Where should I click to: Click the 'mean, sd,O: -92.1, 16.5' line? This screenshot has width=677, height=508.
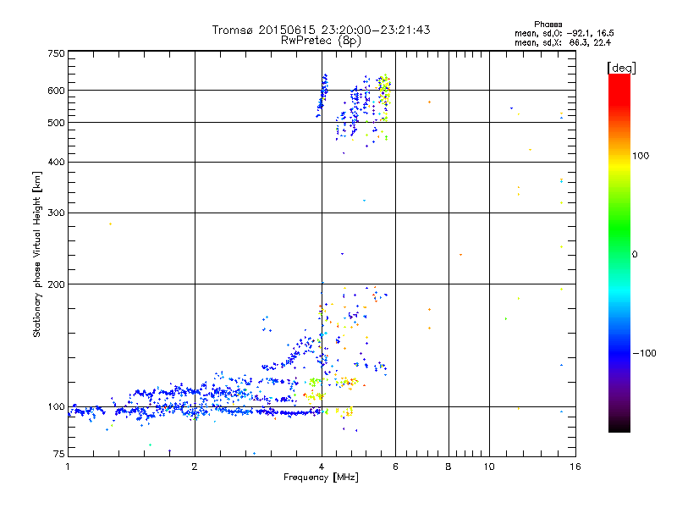pos(564,33)
